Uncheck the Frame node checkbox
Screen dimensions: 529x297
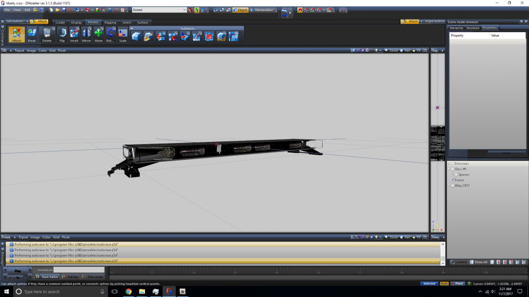453,180
